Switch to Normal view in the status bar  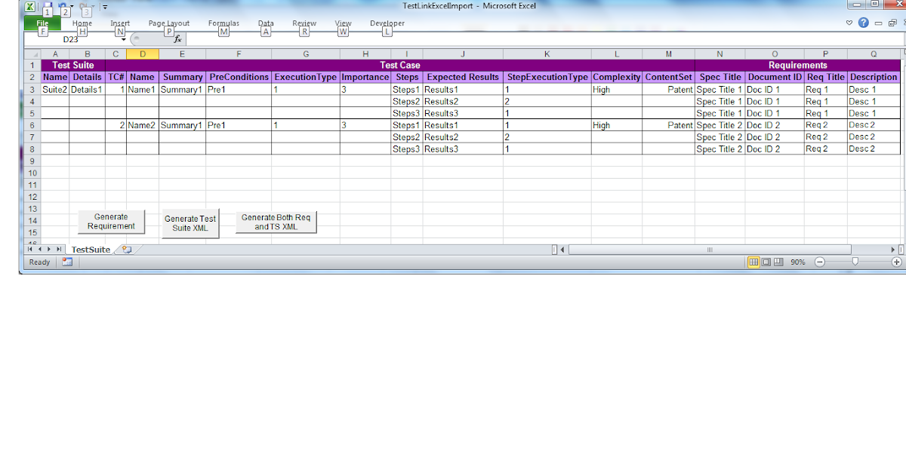coord(753,262)
